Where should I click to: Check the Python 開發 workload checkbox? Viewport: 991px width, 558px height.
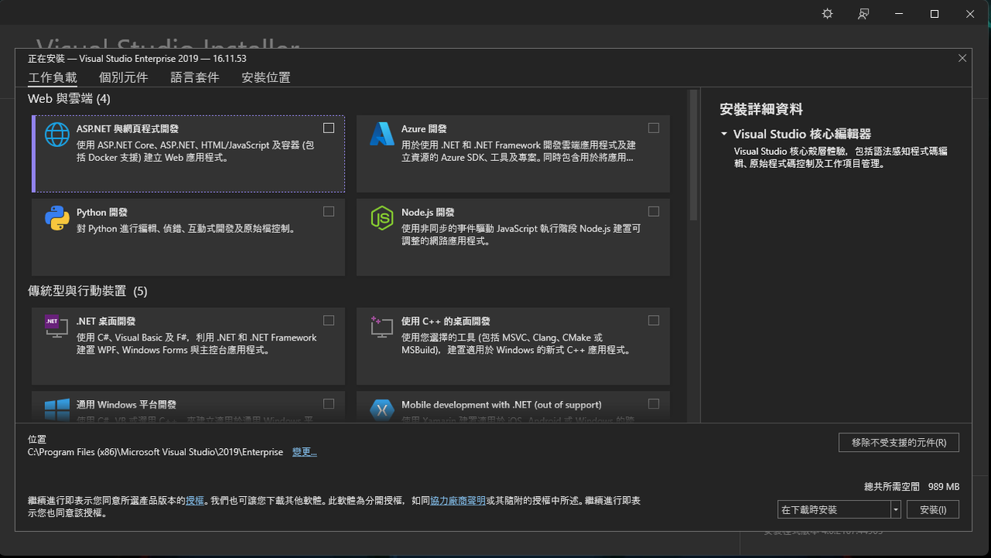click(328, 211)
